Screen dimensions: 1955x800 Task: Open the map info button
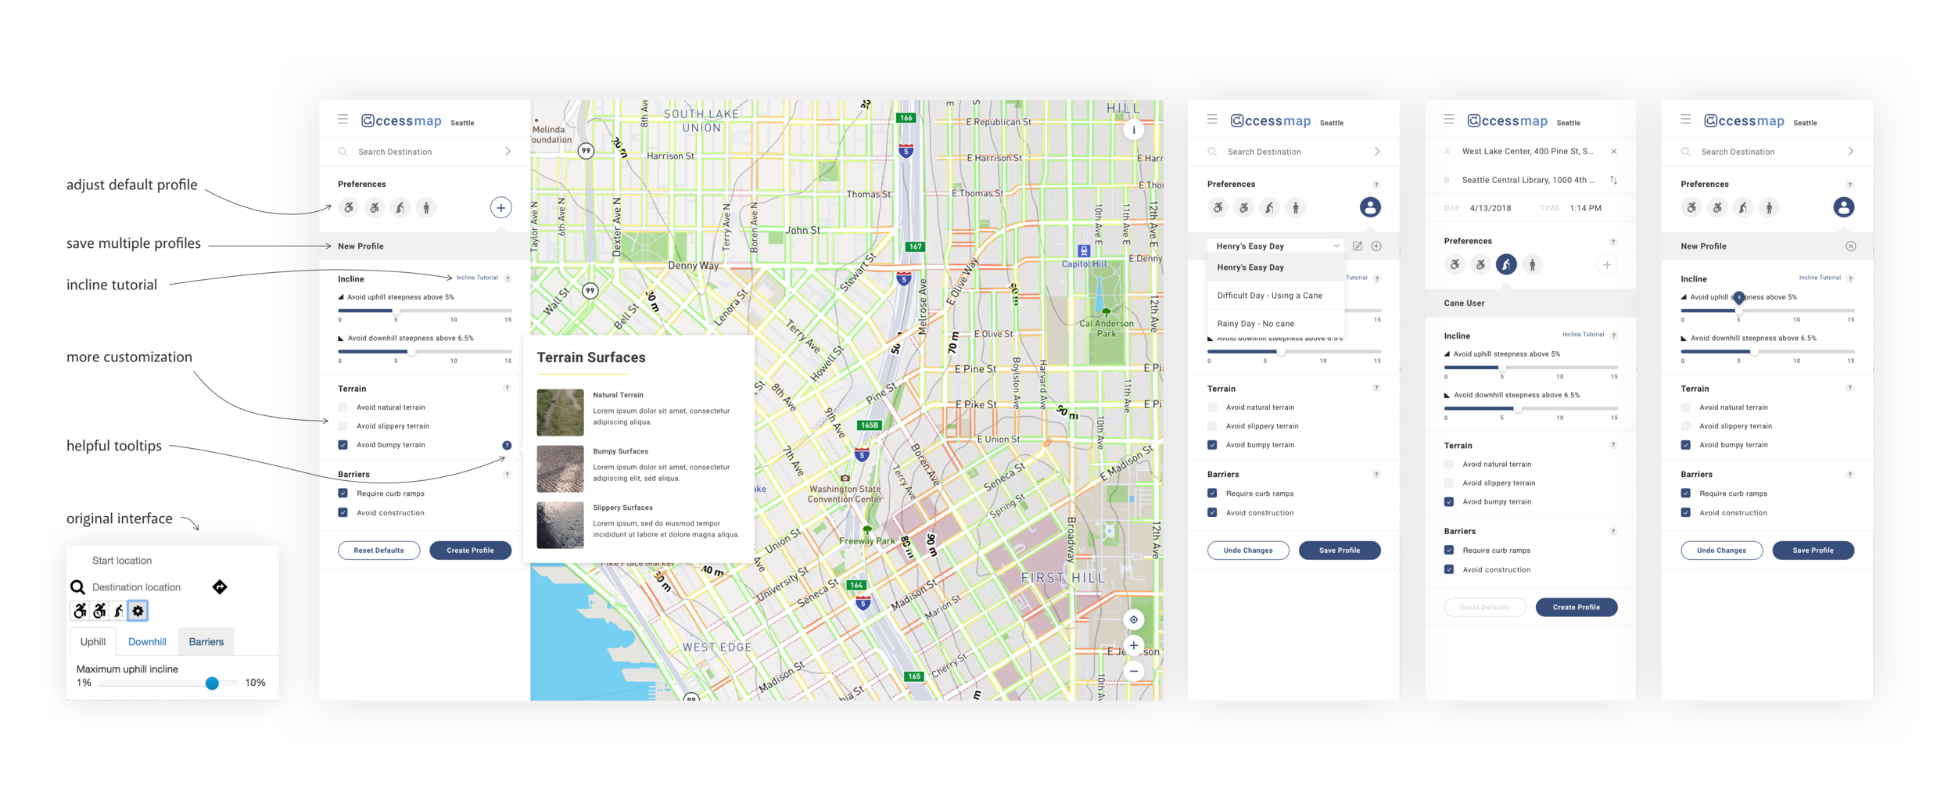(x=1133, y=130)
